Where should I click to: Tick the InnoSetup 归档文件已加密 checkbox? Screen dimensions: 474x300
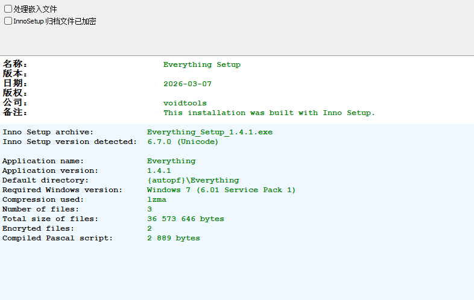(8, 21)
